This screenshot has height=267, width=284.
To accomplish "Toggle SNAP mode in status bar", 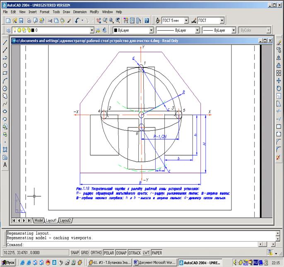I will 75,252.
